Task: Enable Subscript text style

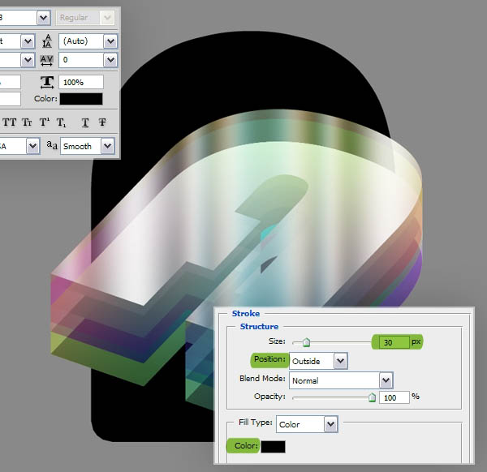Action: [x=61, y=122]
